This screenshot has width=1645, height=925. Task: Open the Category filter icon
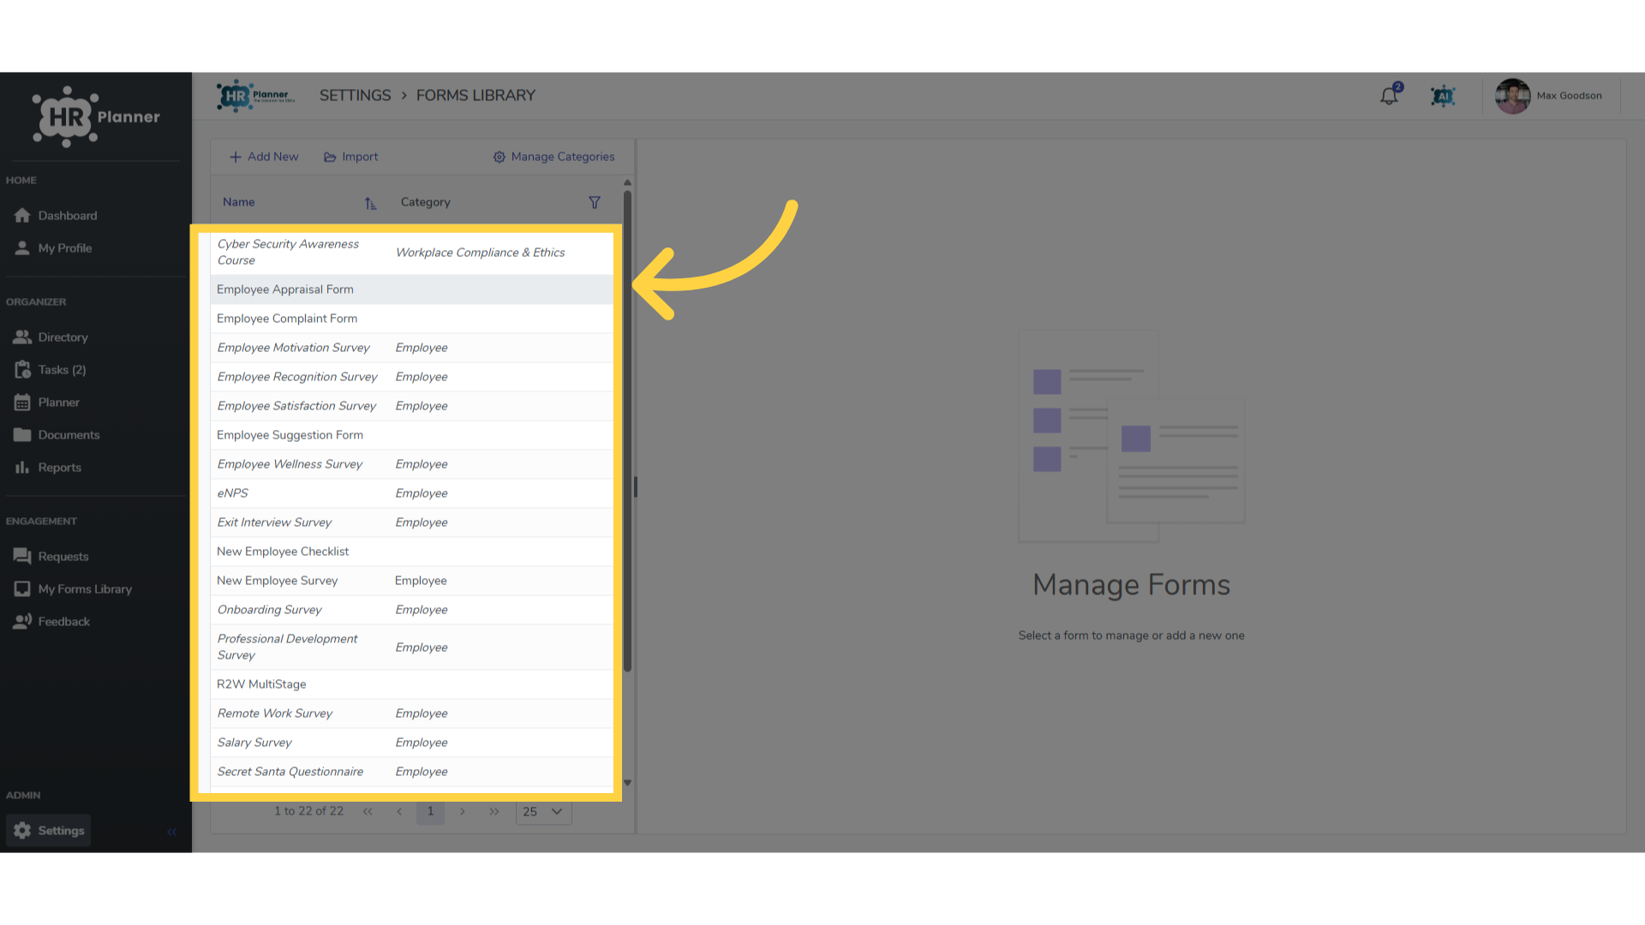click(x=595, y=203)
